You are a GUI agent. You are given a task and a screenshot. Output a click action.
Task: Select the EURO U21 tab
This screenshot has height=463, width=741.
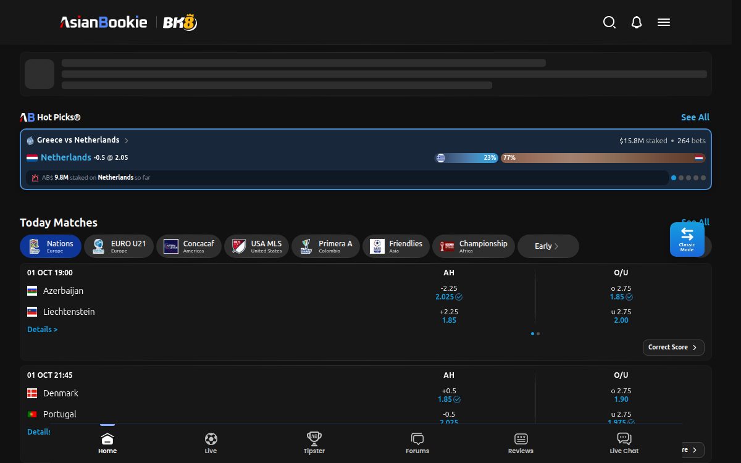[x=119, y=246]
